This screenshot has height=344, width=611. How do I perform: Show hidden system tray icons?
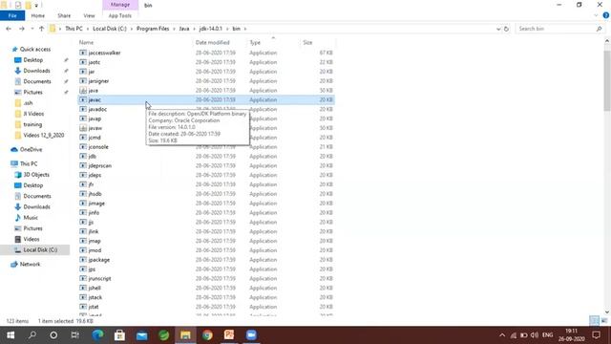[x=502, y=335]
